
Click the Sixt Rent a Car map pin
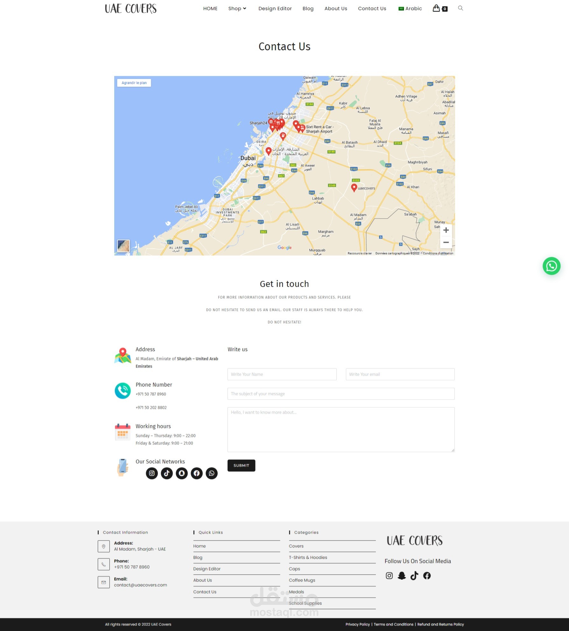(302, 128)
